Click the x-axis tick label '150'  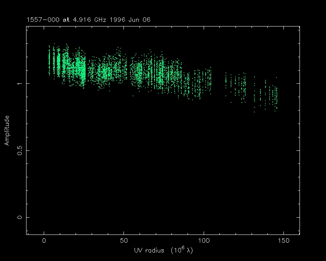(283, 241)
